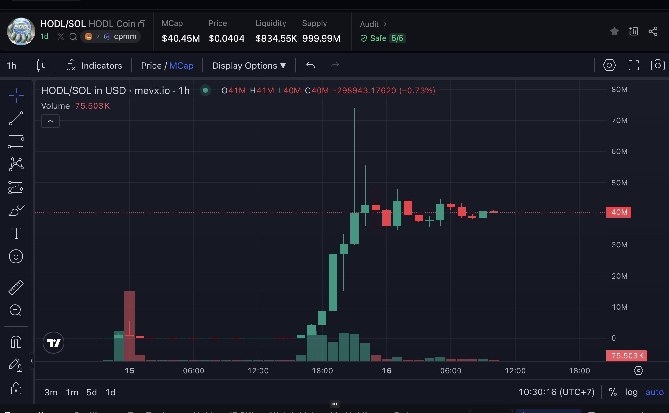Grab the panel resize handle below chart
Screen dimensions: 669x413
pyautogui.click(x=334, y=404)
